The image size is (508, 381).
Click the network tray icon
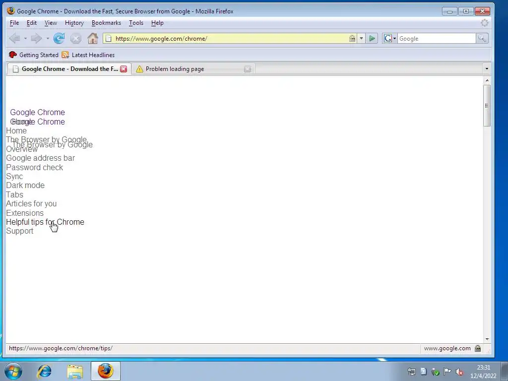pos(411,372)
